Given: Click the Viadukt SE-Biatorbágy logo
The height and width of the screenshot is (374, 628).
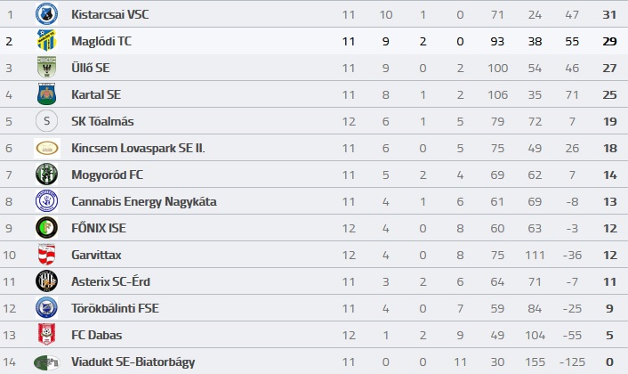Looking at the screenshot, I should tap(47, 362).
